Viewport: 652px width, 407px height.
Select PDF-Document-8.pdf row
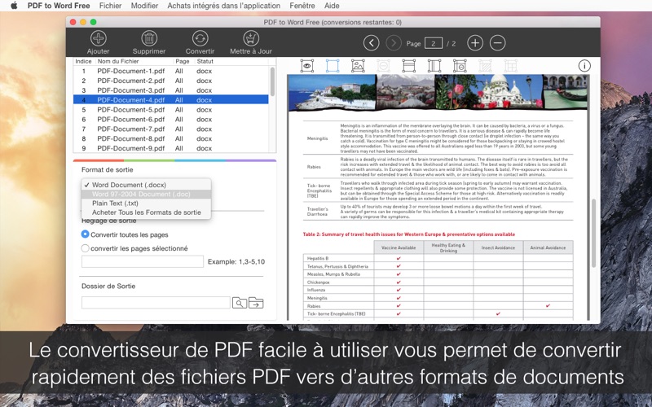coord(171,138)
